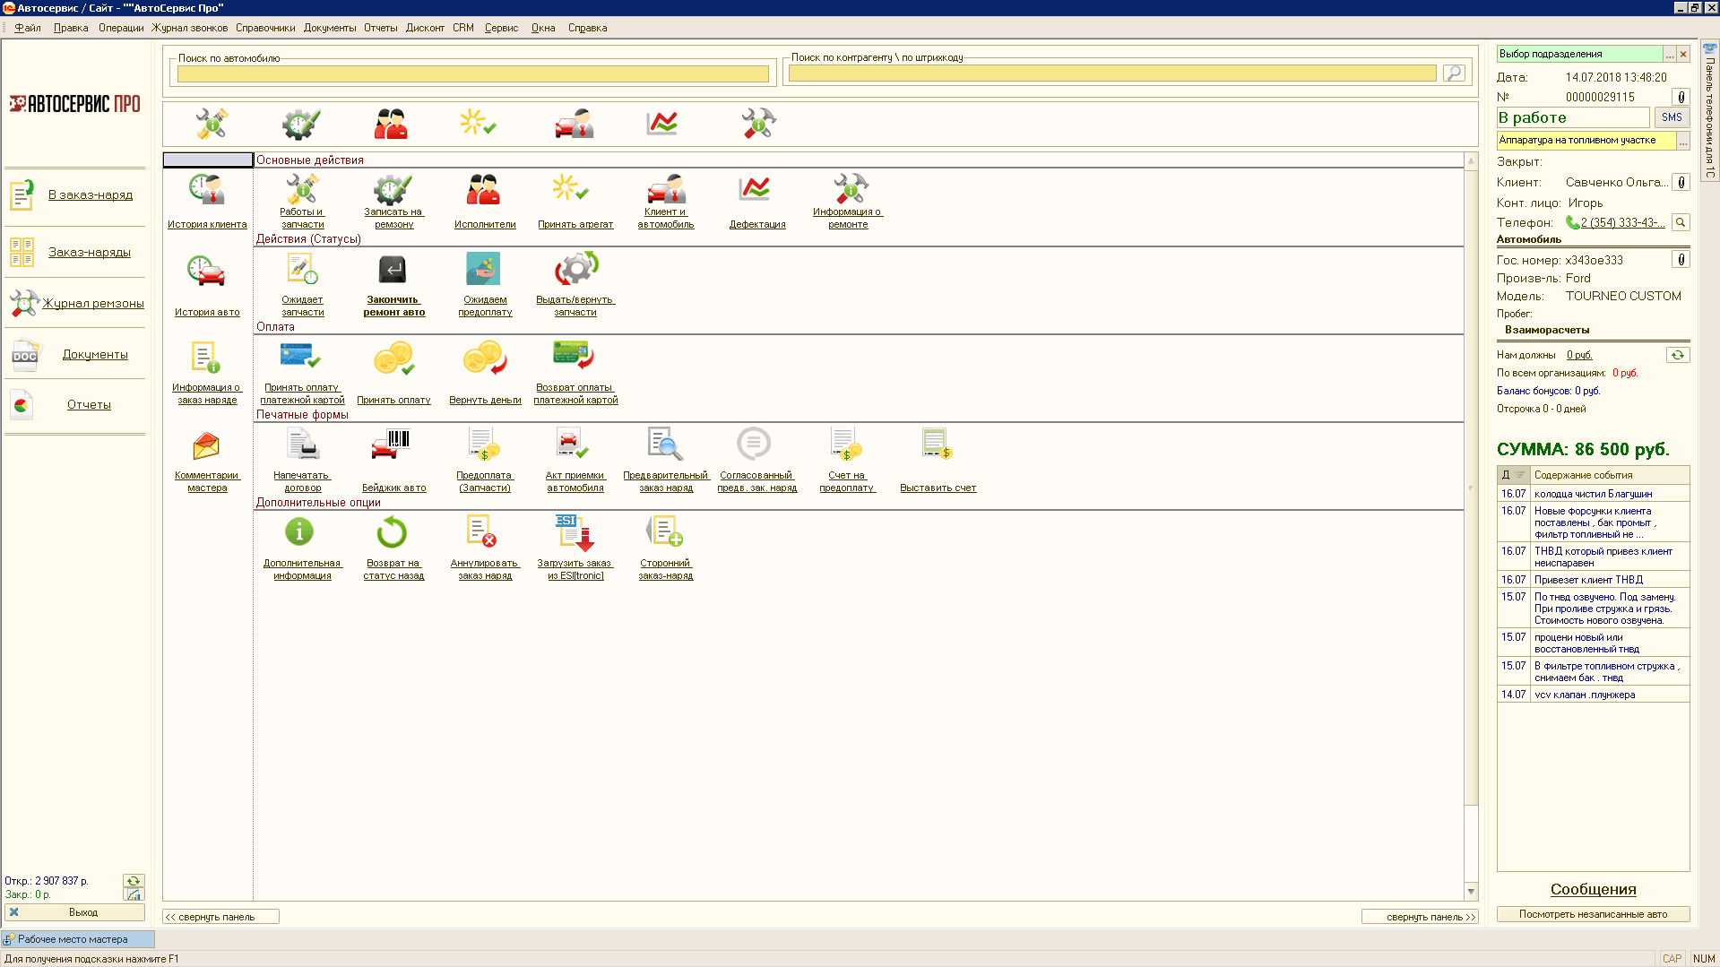1720x967 pixels.
Task: Click magnifier button next to contractor search
Action: click(x=1454, y=73)
